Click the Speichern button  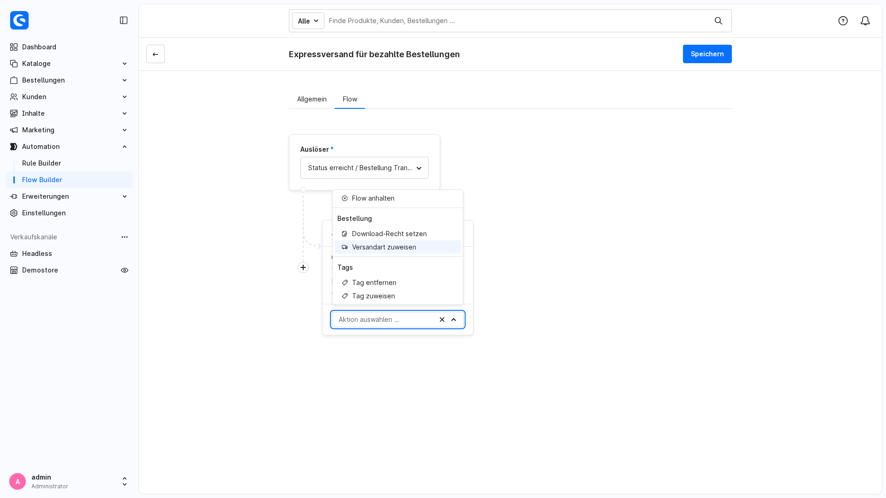point(707,54)
